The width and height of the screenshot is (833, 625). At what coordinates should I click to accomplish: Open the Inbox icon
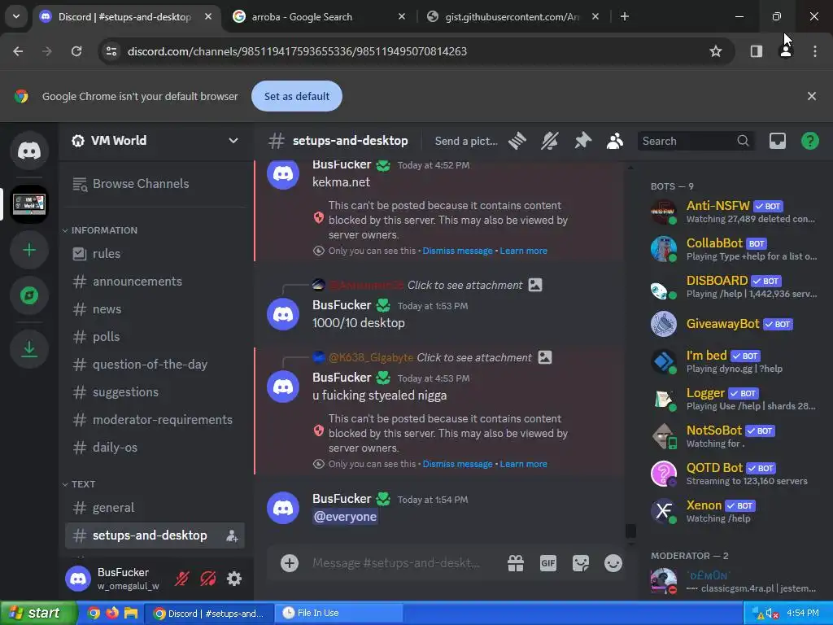click(x=777, y=141)
